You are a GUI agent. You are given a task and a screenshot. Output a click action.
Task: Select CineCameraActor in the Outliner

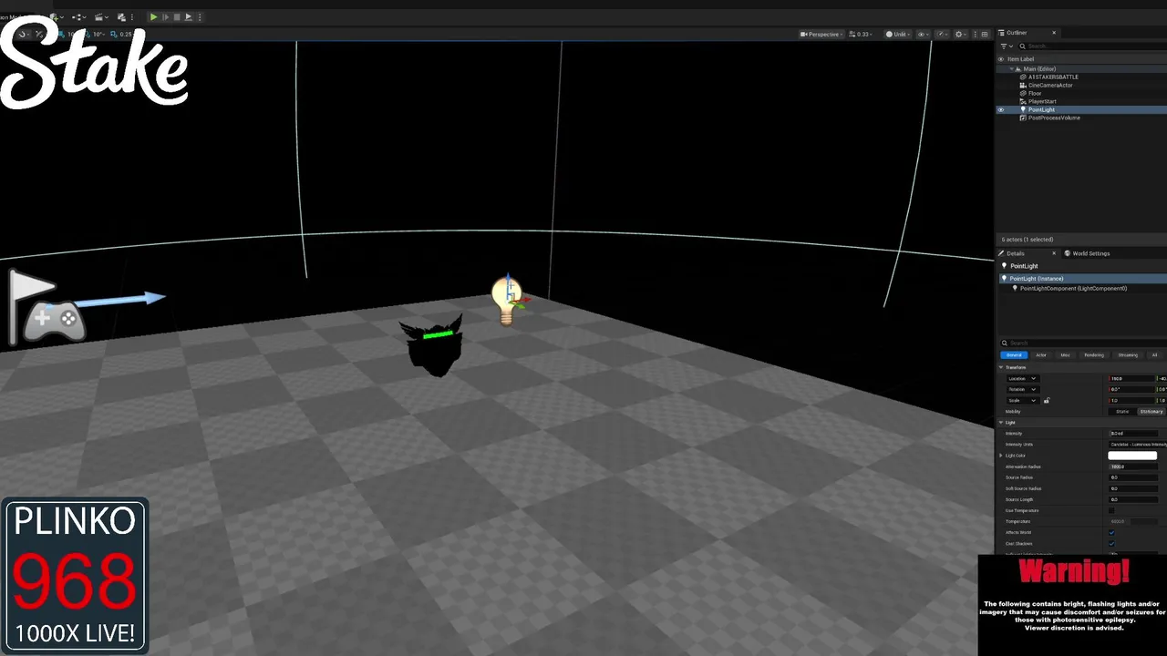[1050, 86]
